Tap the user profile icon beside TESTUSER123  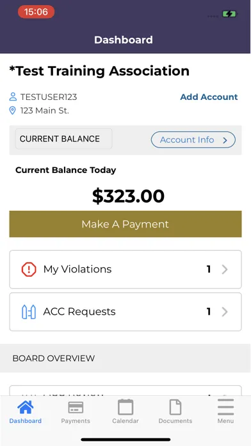click(x=13, y=97)
